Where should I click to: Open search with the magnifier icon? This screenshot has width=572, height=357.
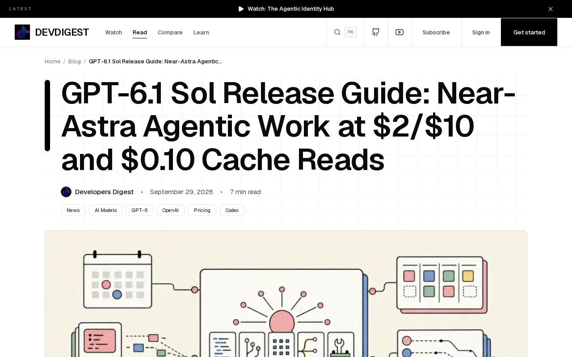pos(337,32)
